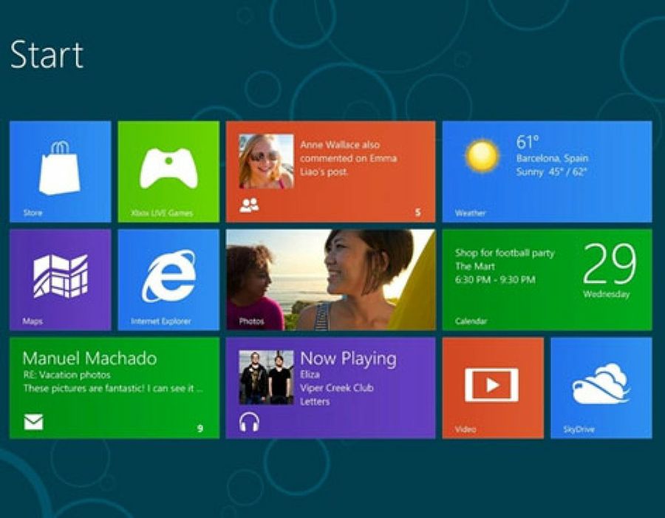The image size is (665, 518).
Task: Click the Now Playing heading
Action: [348, 359]
